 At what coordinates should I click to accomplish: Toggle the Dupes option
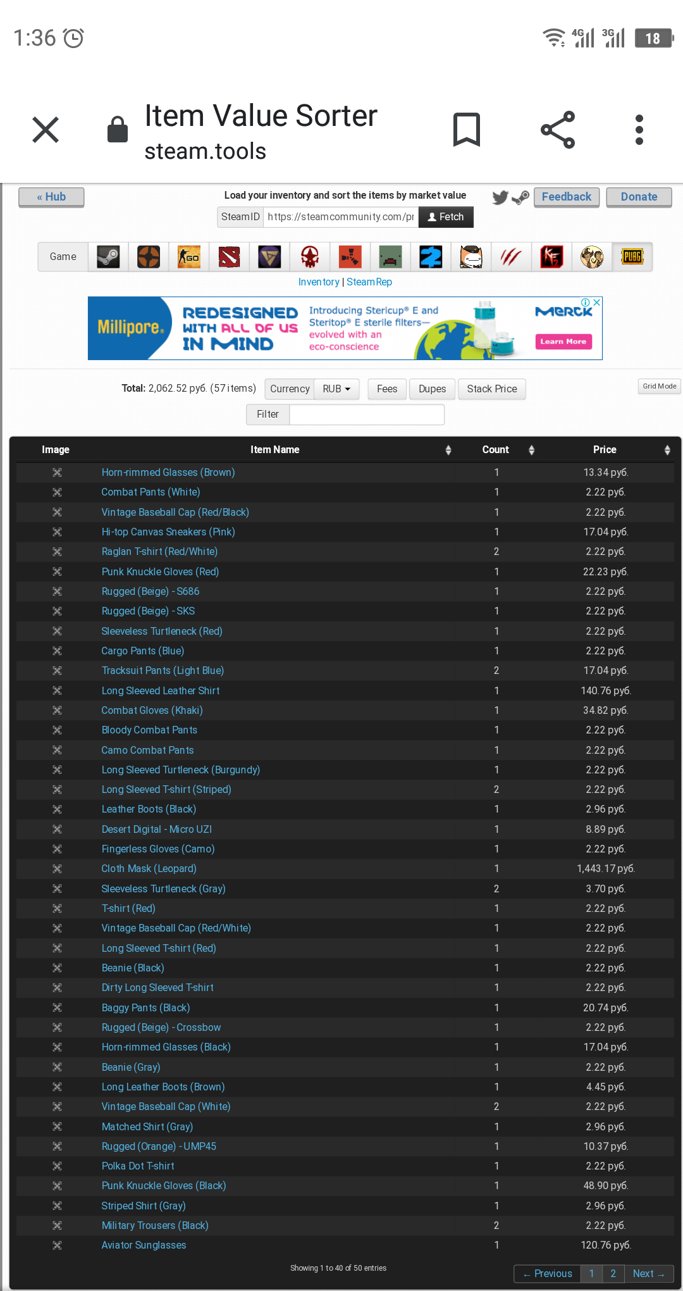[433, 389]
